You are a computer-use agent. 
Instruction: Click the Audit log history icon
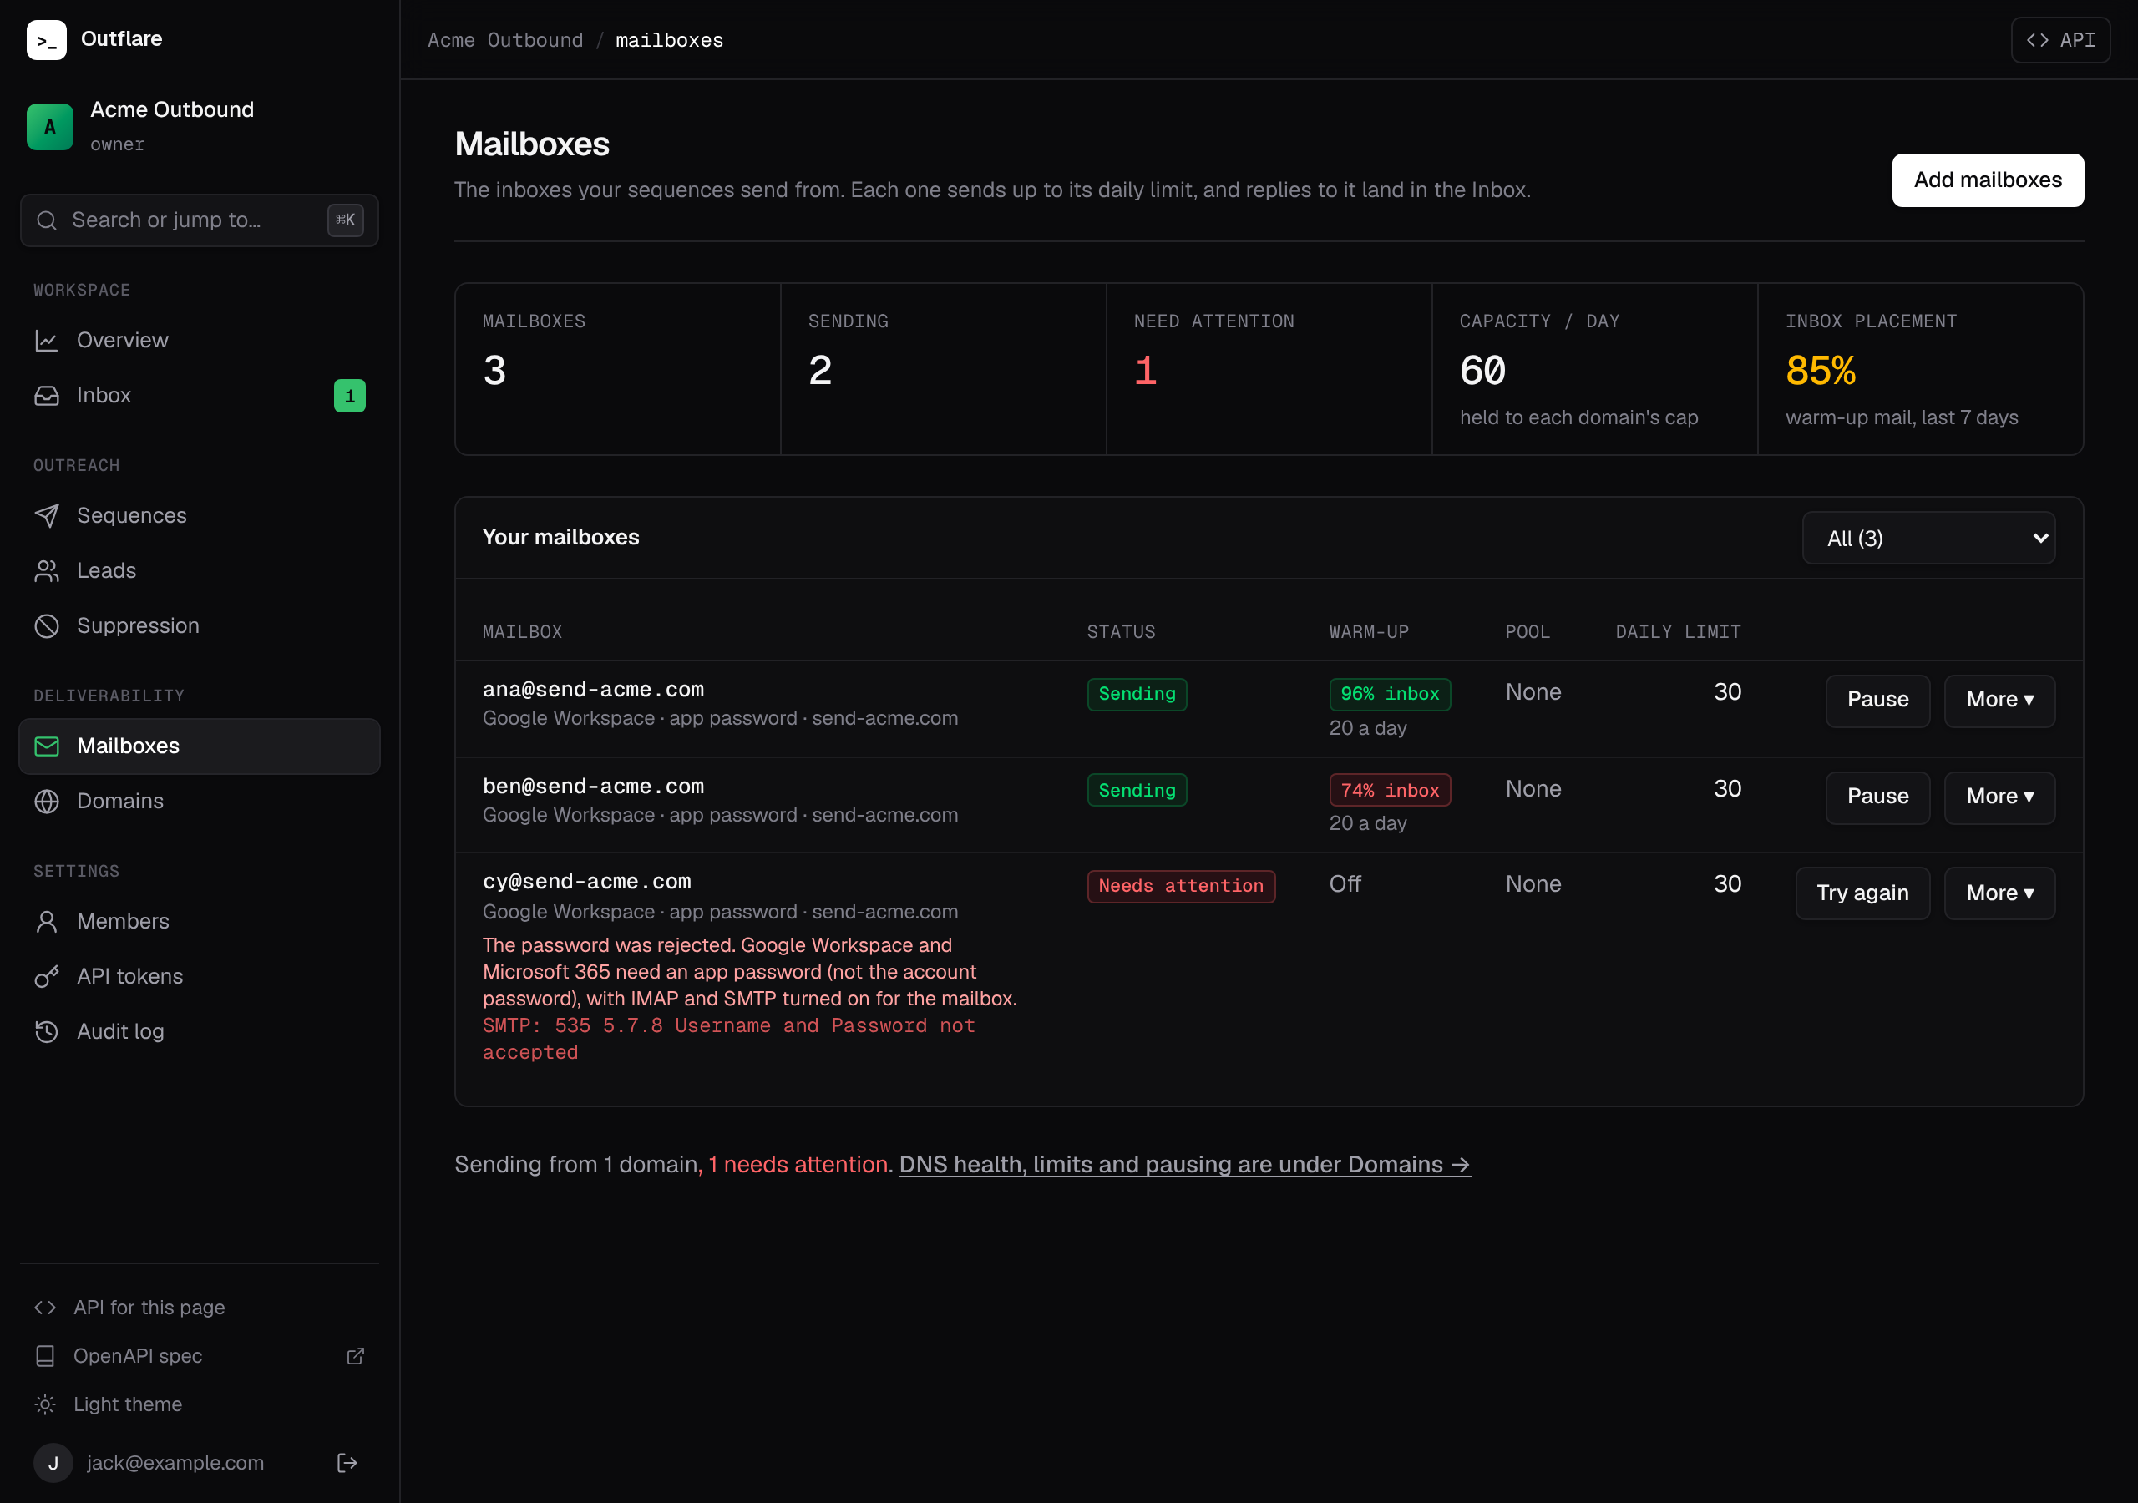coord(47,1031)
